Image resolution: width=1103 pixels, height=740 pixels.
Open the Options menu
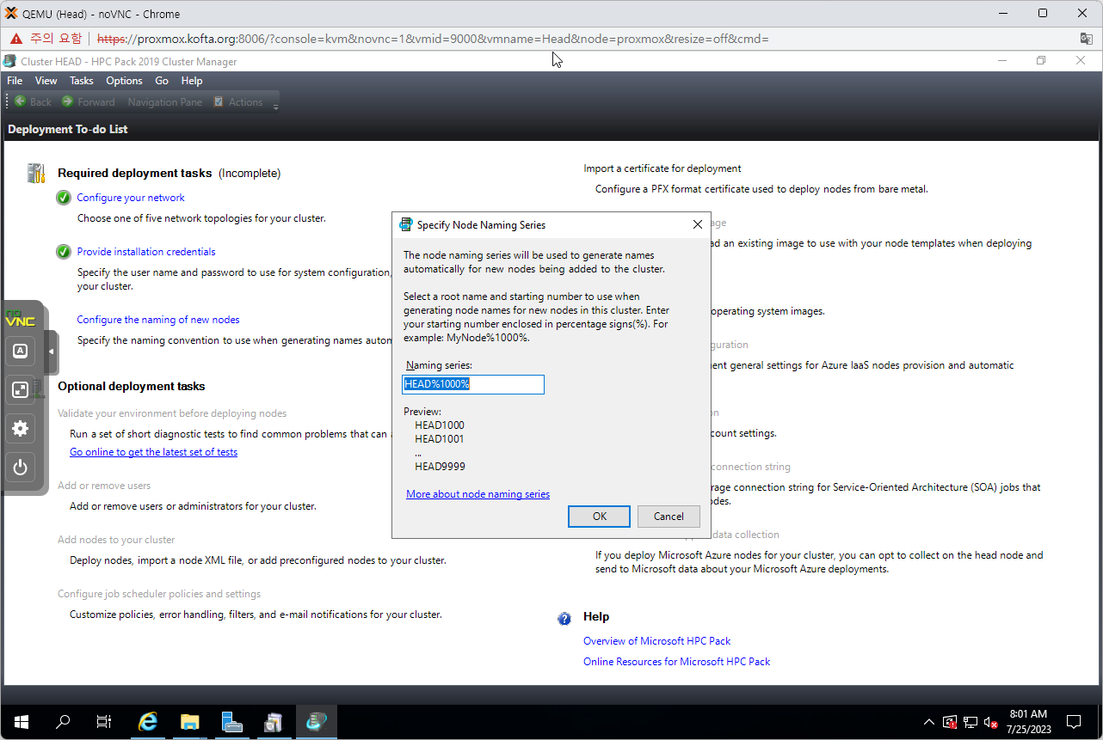[124, 81]
